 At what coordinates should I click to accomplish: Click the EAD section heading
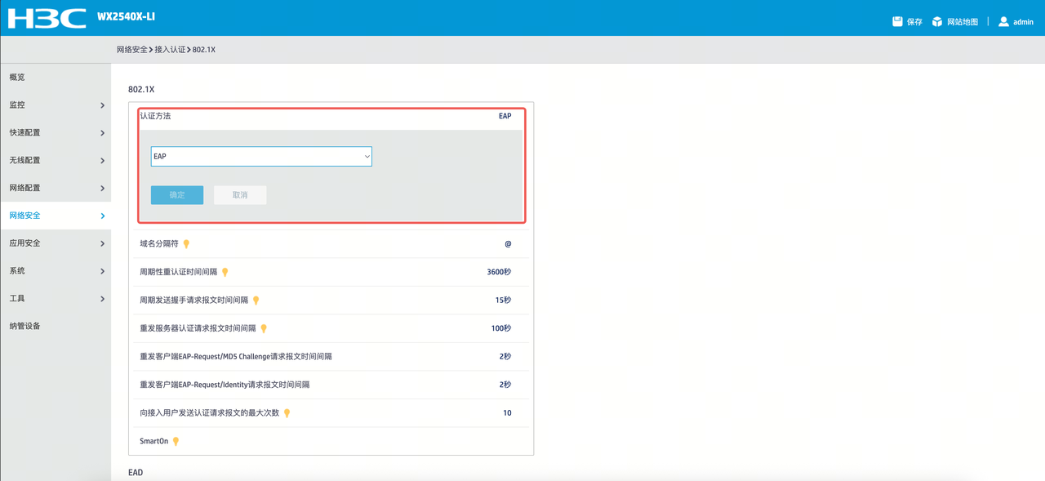136,473
